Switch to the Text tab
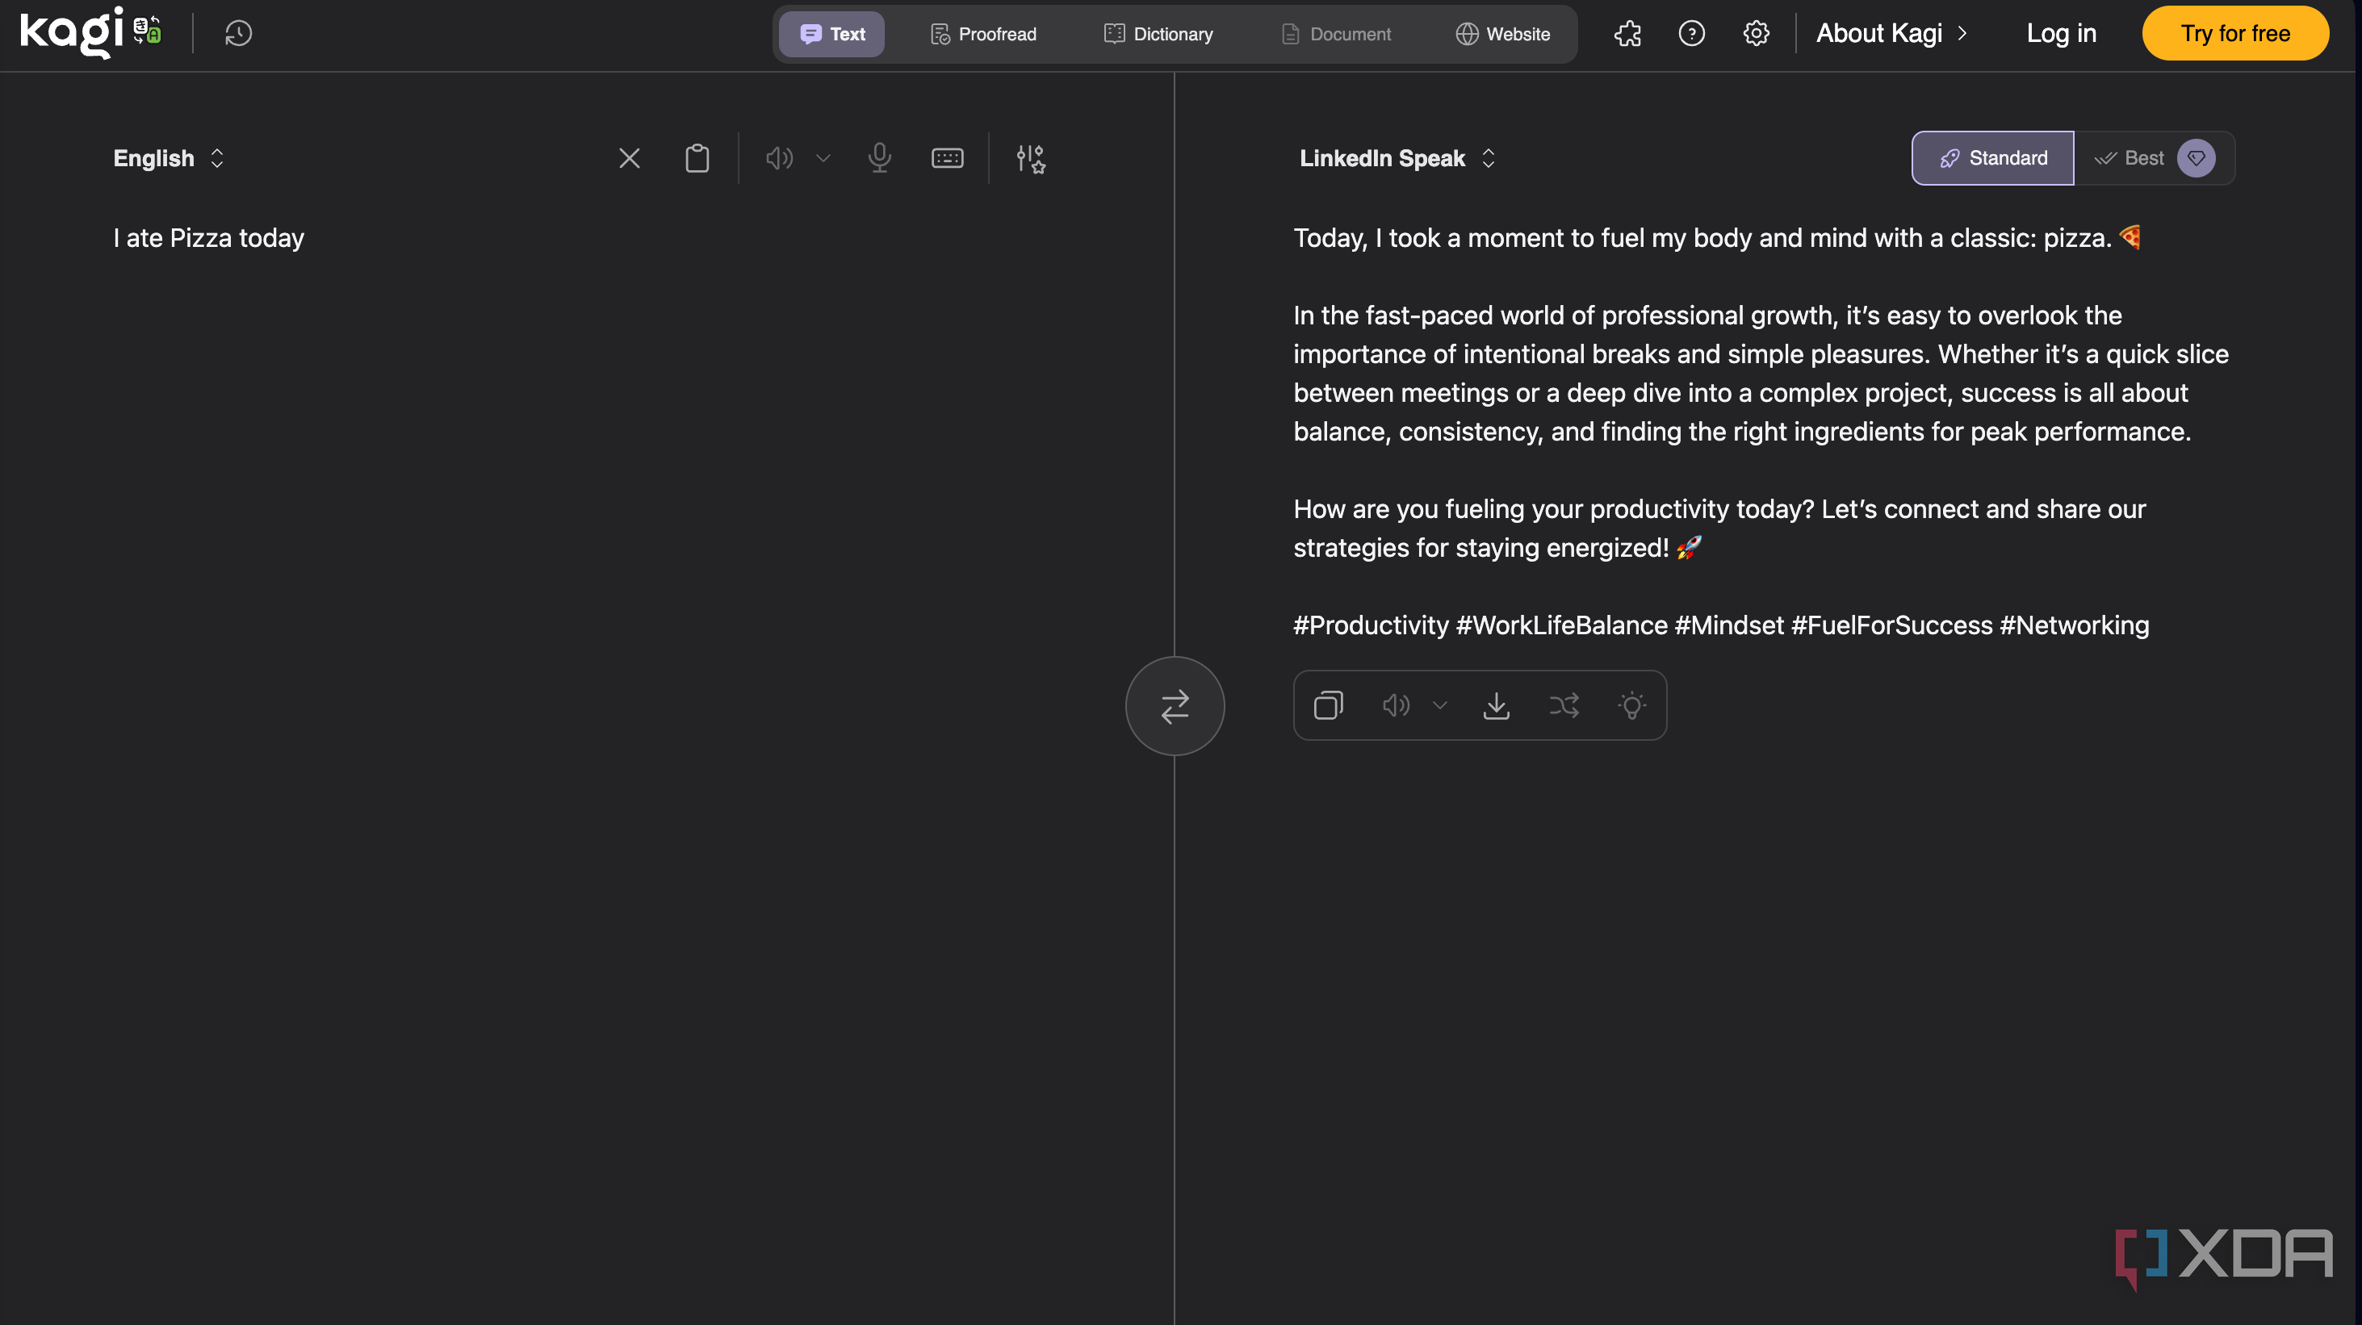2362x1325 pixels. [831, 34]
